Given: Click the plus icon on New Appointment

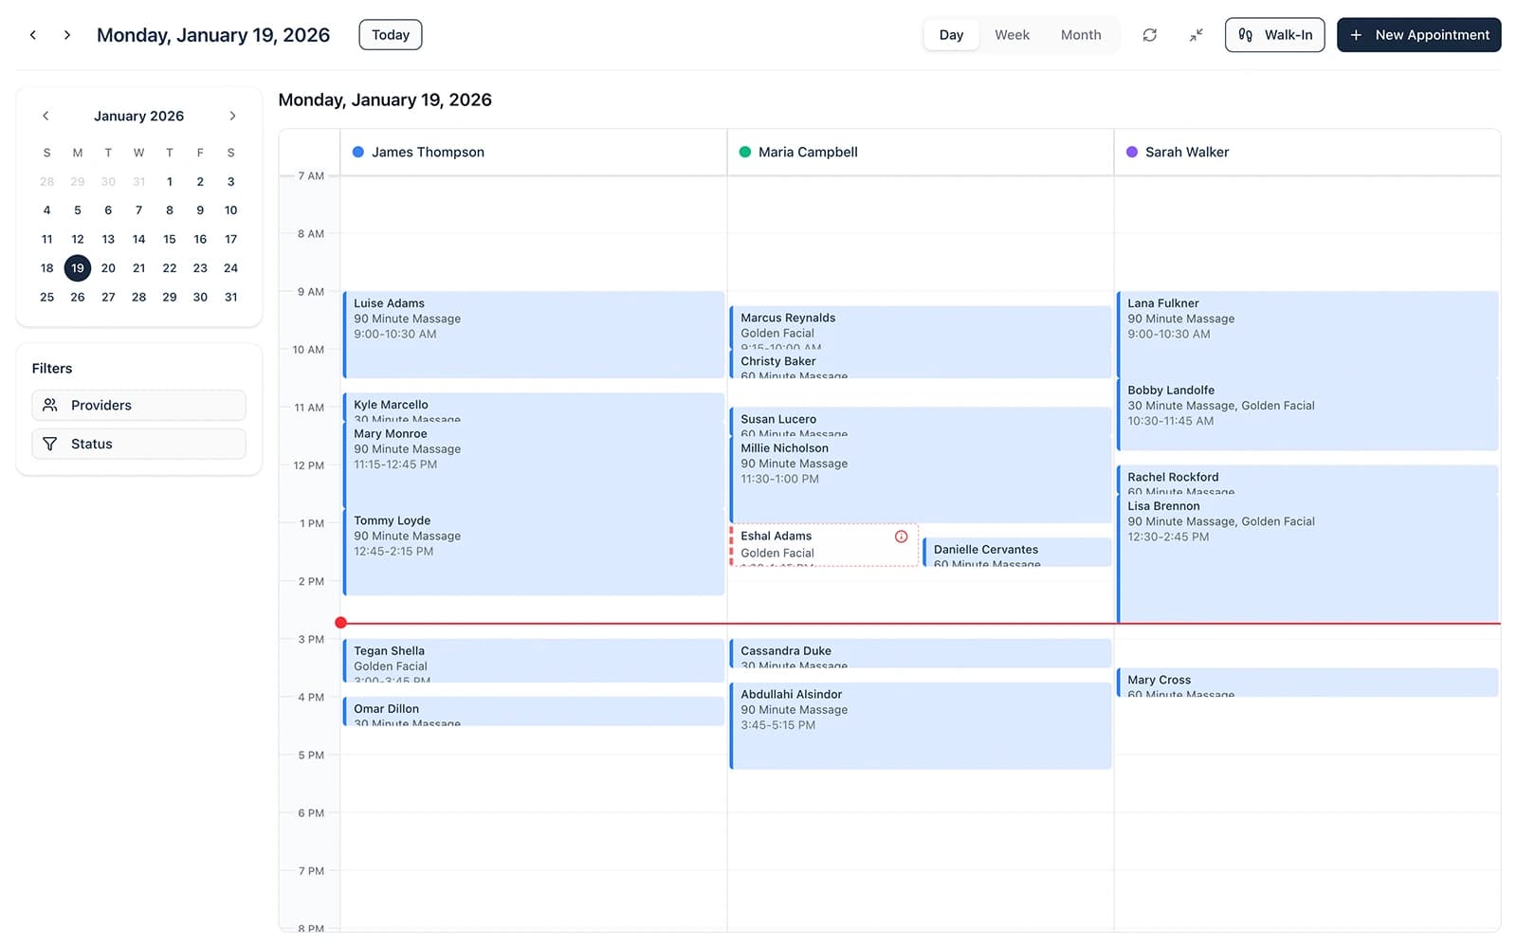Looking at the screenshot, I should coord(1356,34).
